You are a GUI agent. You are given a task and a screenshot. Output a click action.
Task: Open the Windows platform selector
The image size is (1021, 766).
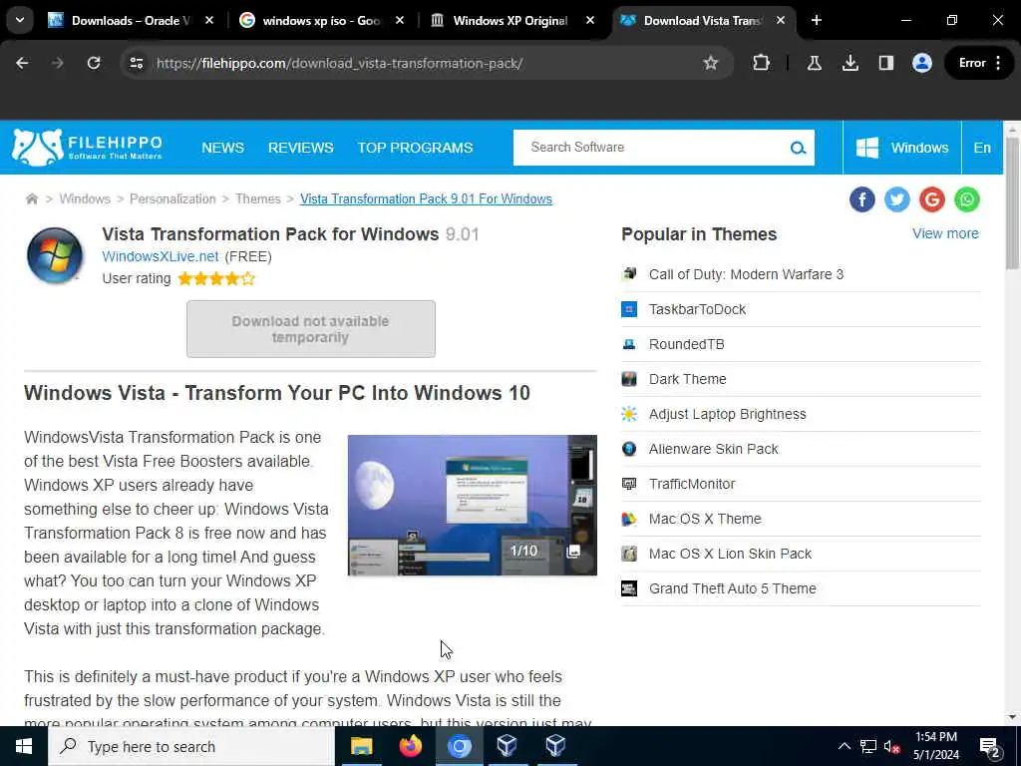pos(901,148)
